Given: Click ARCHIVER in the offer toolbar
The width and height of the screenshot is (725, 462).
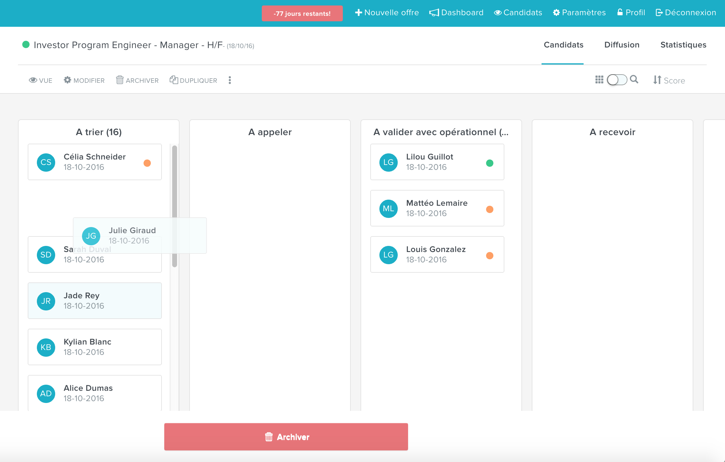Looking at the screenshot, I should pyautogui.click(x=137, y=80).
